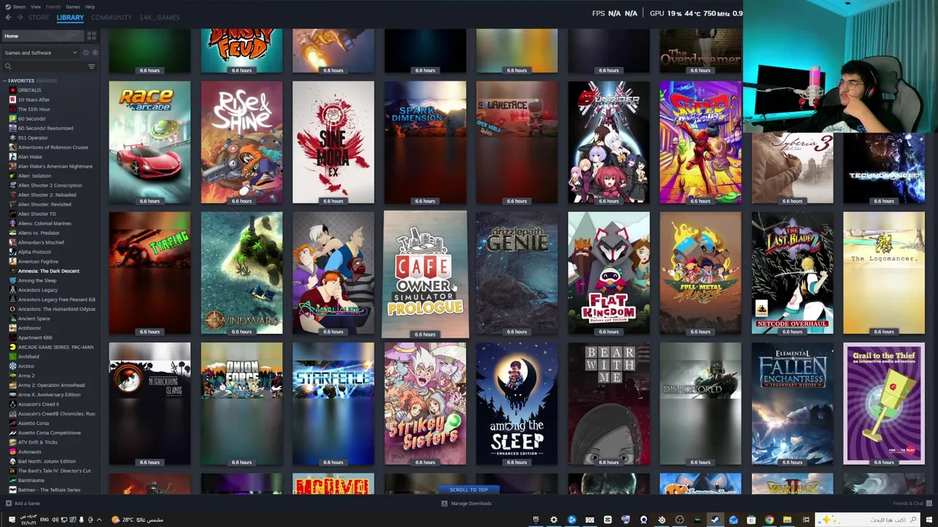Open 60 Seconds! game icon in sidebar

(x=12, y=119)
